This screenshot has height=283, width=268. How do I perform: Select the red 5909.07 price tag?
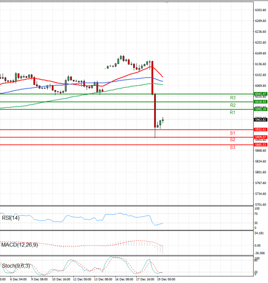260,137
